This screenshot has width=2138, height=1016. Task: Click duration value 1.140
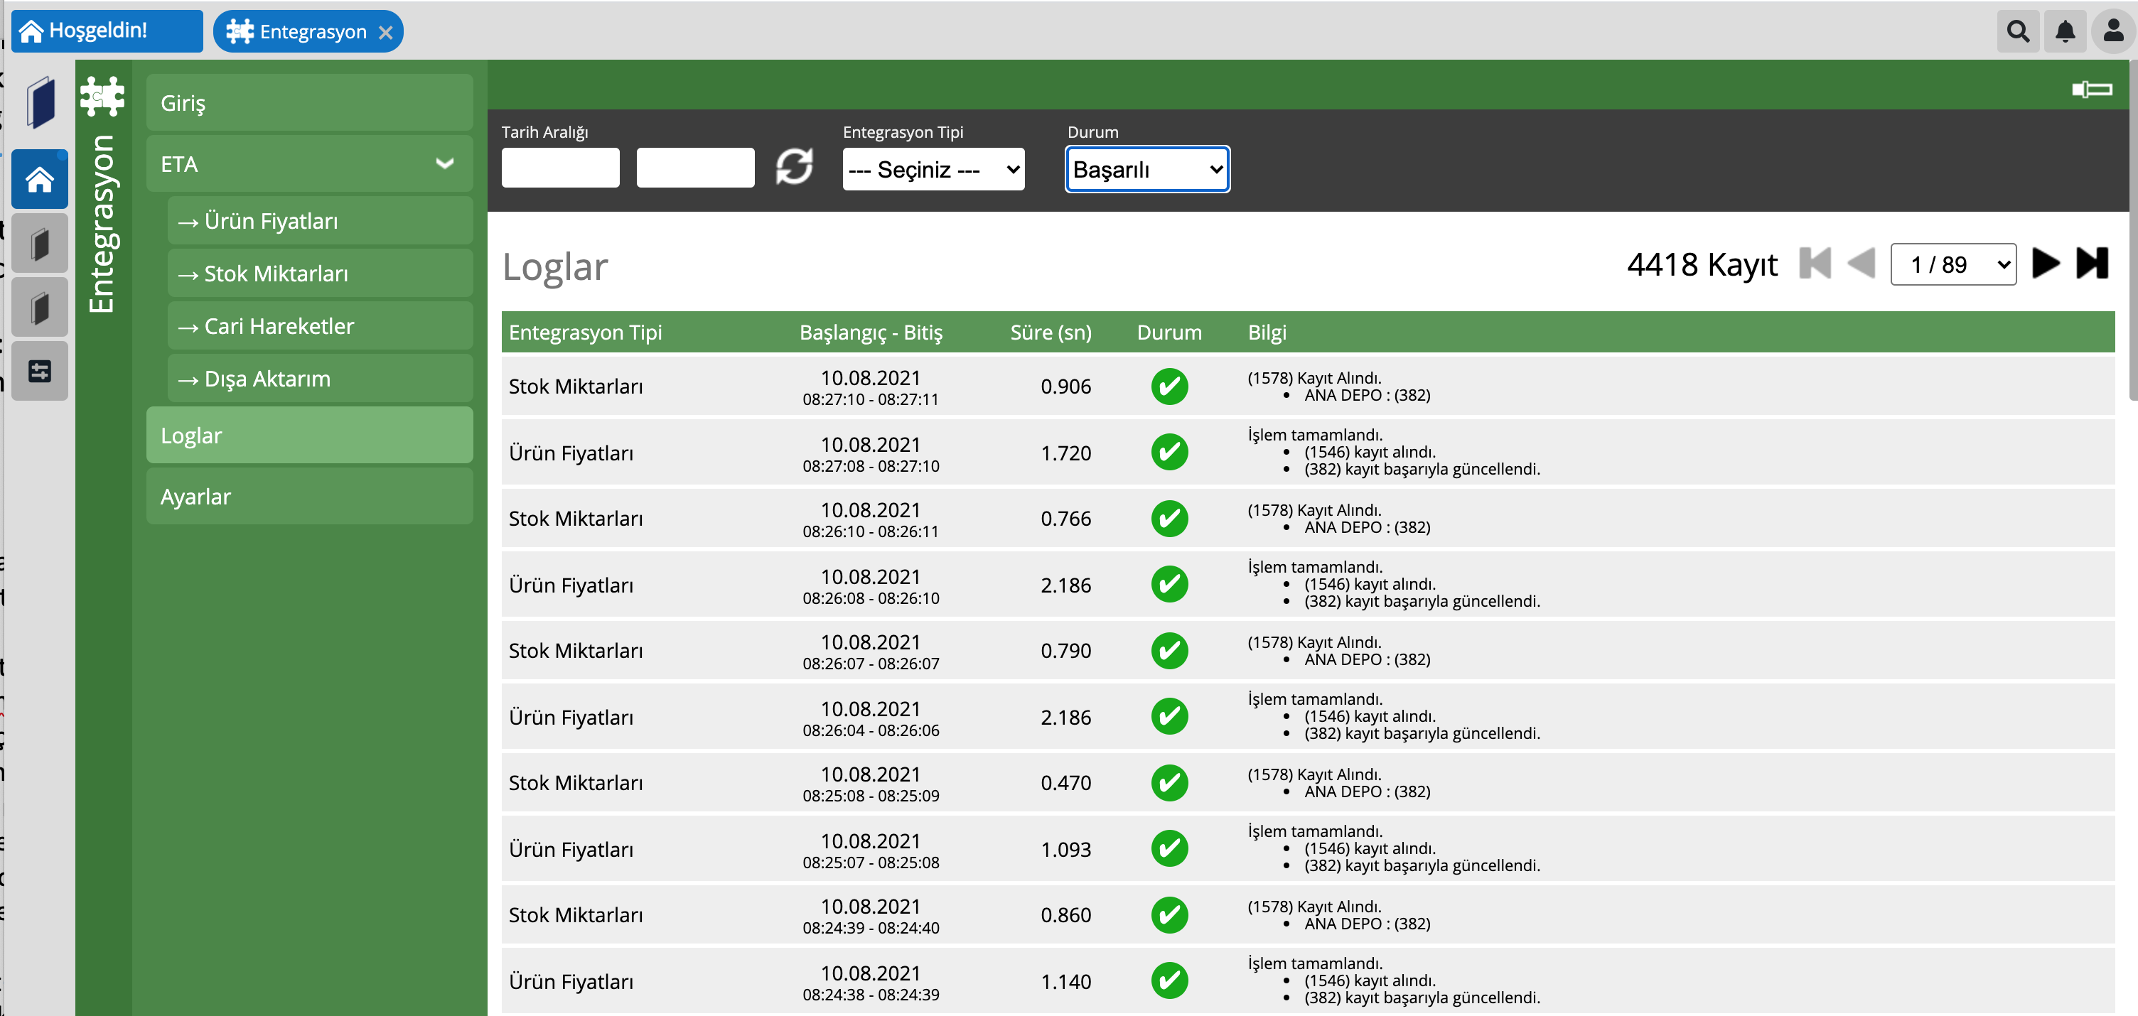[1065, 982]
